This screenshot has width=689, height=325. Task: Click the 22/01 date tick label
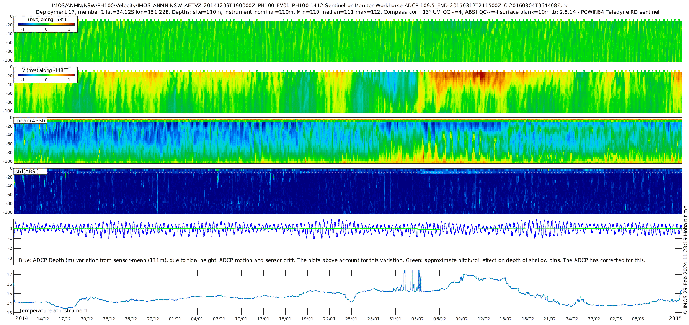pyautogui.click(x=329, y=319)
